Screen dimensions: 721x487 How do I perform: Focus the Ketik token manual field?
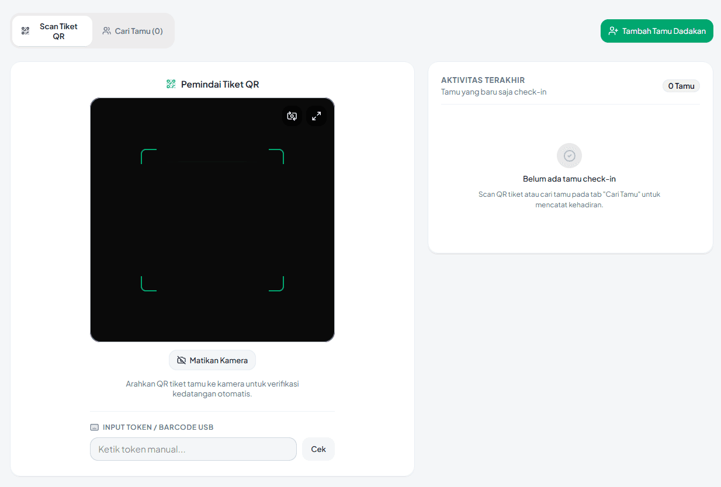(x=193, y=449)
